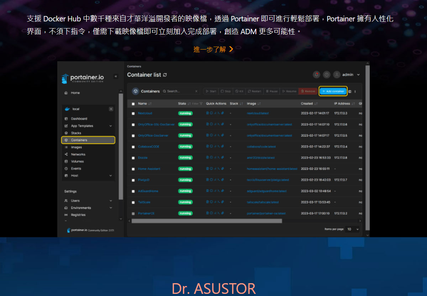The width and height of the screenshot is (427, 296).
Task: Select the Networks sidebar icon
Action: pyautogui.click(x=66, y=154)
